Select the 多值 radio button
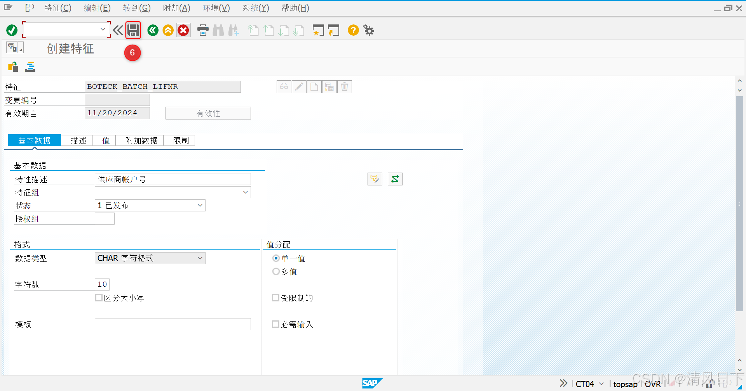 [276, 272]
